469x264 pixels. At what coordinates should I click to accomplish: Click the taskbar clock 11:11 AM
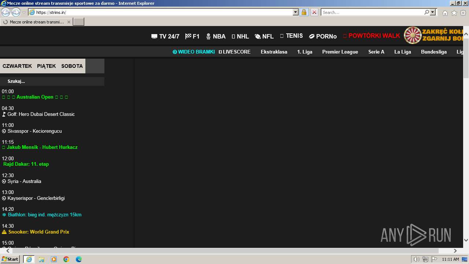[x=450, y=259]
